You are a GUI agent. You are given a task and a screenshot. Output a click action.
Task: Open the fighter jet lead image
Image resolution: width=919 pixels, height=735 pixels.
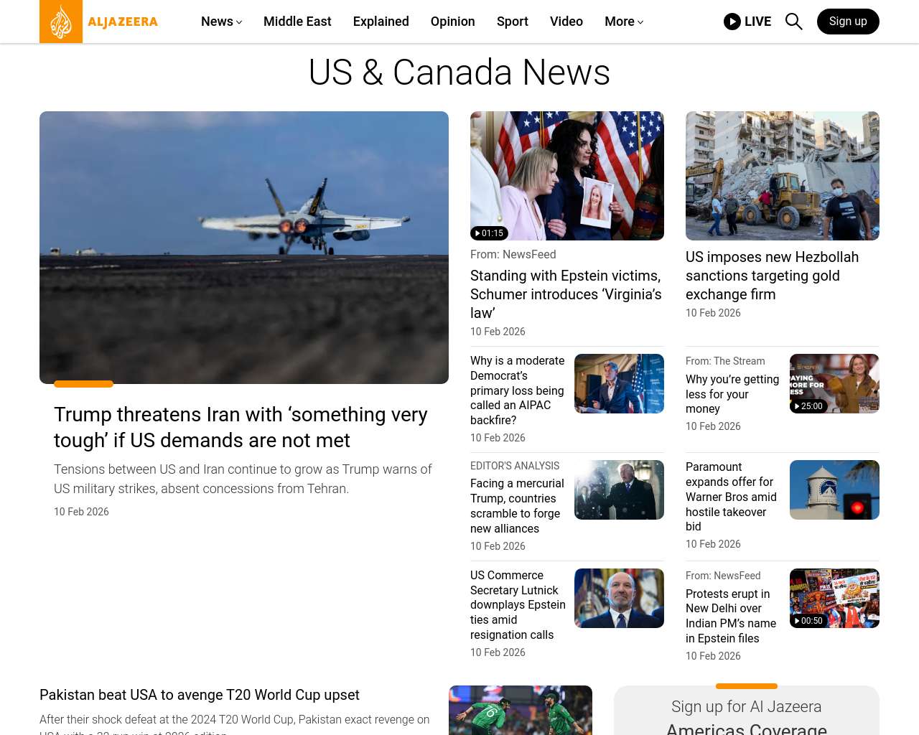tap(244, 248)
